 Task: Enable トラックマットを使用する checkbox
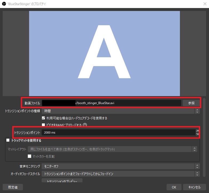point(8,140)
